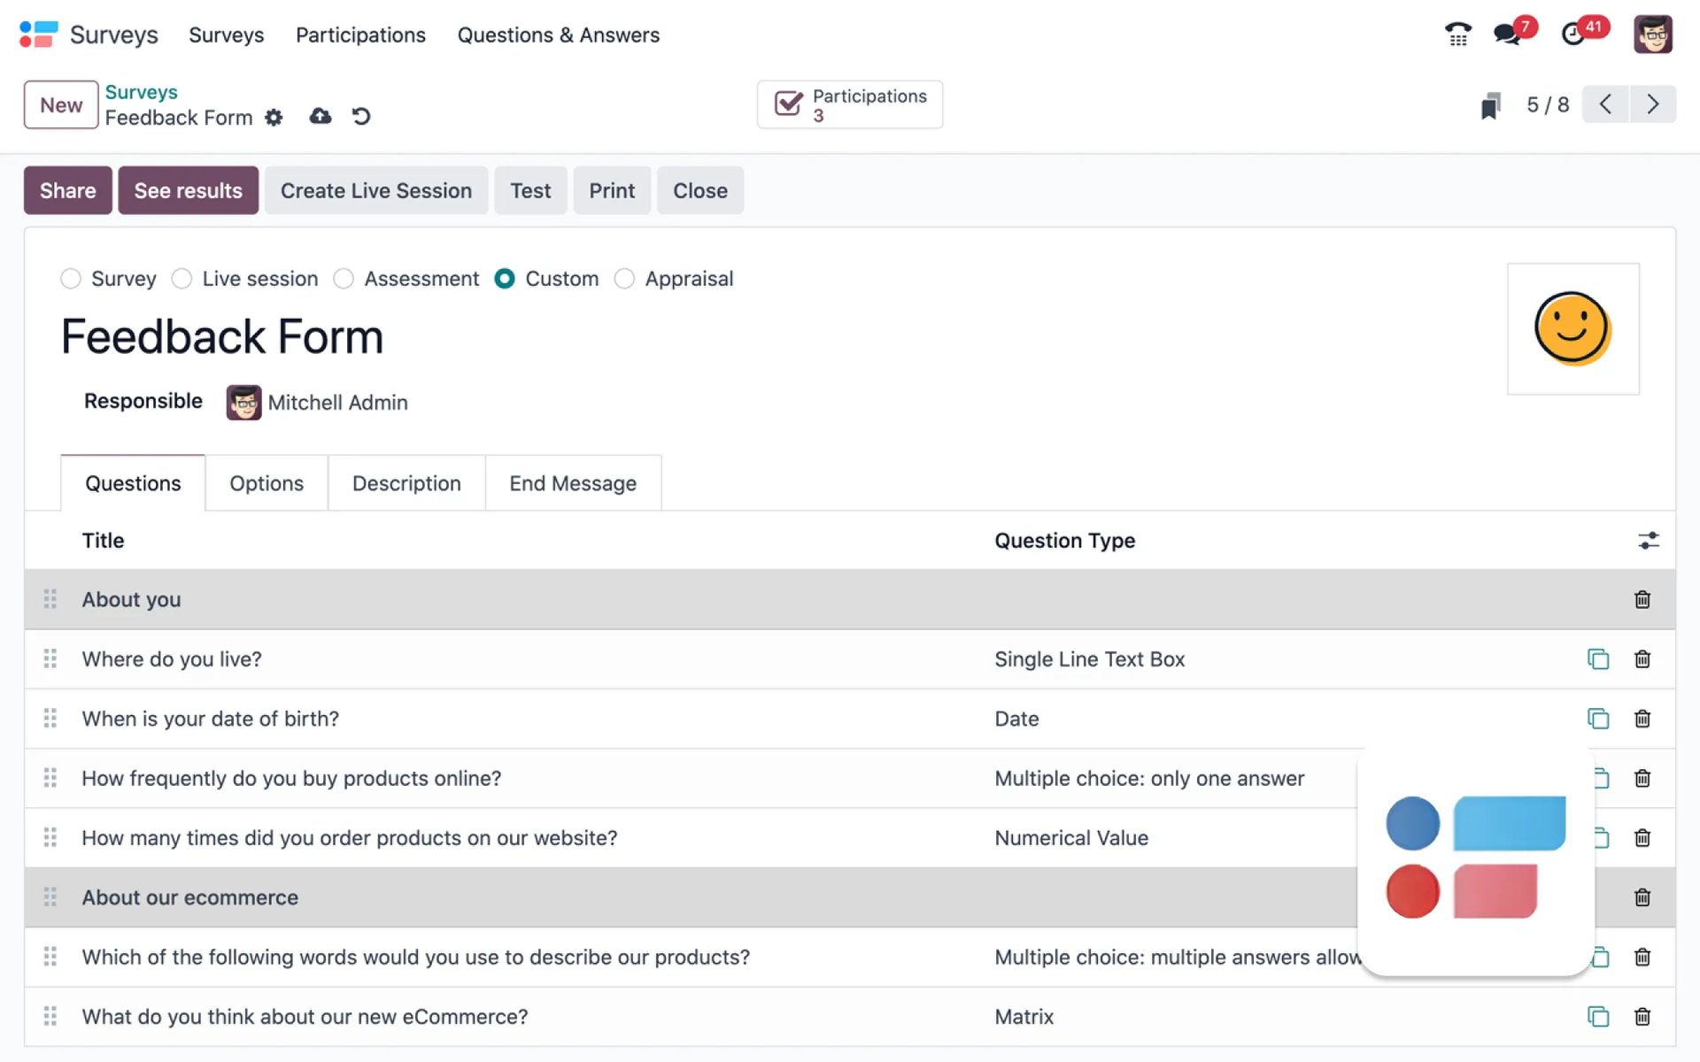1700x1062 pixels.
Task: Click the bookmark icon near the pager
Action: click(x=1491, y=105)
